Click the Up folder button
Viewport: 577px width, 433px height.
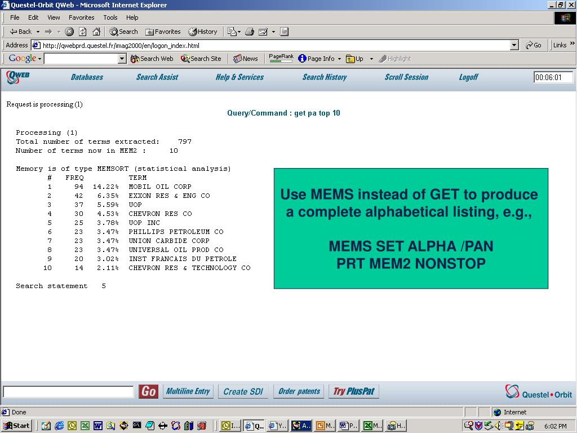coord(355,59)
